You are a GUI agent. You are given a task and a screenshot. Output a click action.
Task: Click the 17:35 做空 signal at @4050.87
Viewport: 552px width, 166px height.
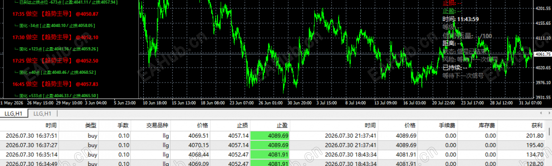pyautogui.click(x=55, y=14)
